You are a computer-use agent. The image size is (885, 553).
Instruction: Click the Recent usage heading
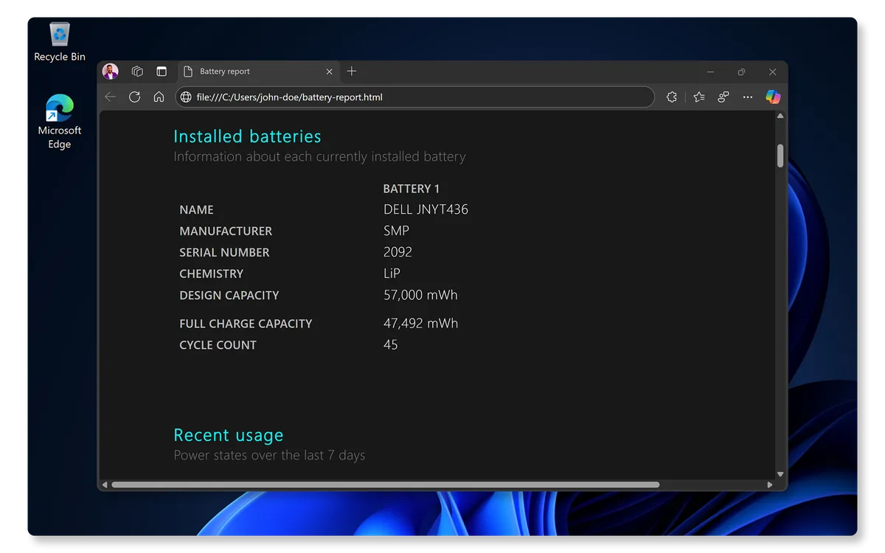tap(229, 435)
